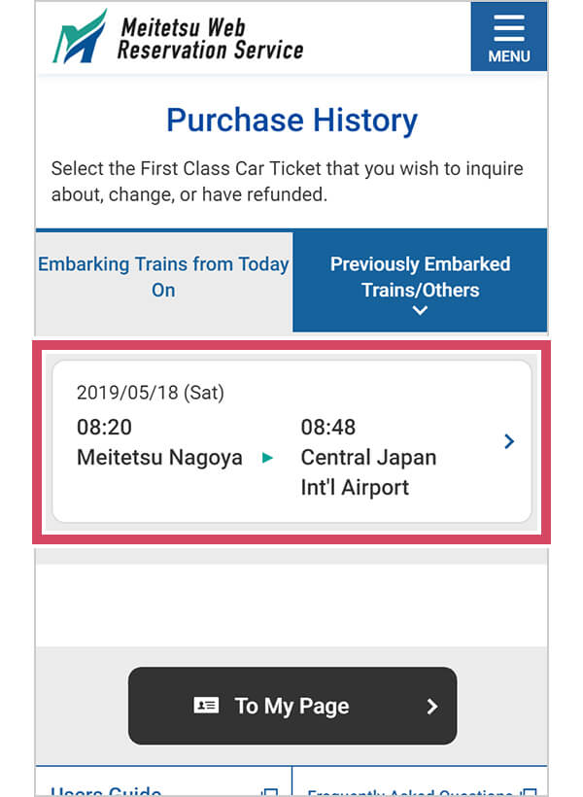
Task: Select the Previously Embarked Trains/Others tab
Action: [420, 277]
